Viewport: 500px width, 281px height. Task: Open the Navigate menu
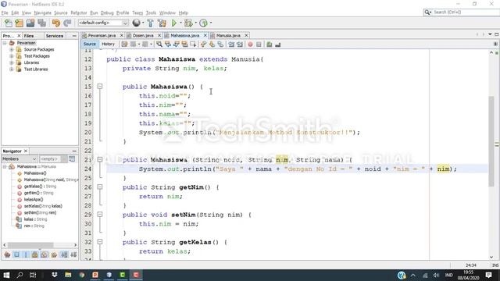(x=43, y=12)
